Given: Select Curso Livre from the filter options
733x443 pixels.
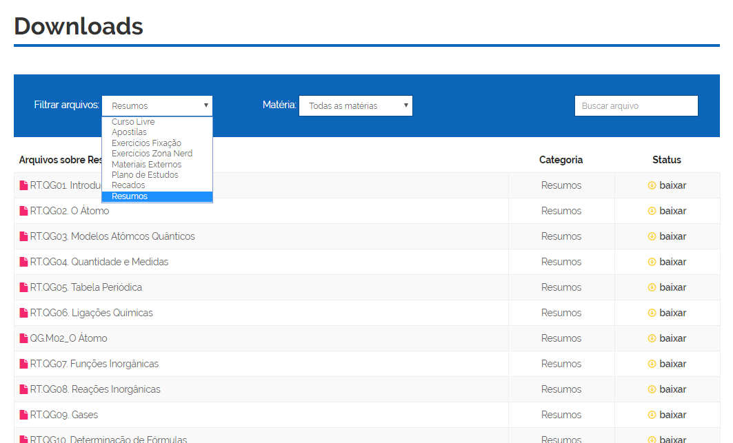Looking at the screenshot, I should tap(133, 122).
